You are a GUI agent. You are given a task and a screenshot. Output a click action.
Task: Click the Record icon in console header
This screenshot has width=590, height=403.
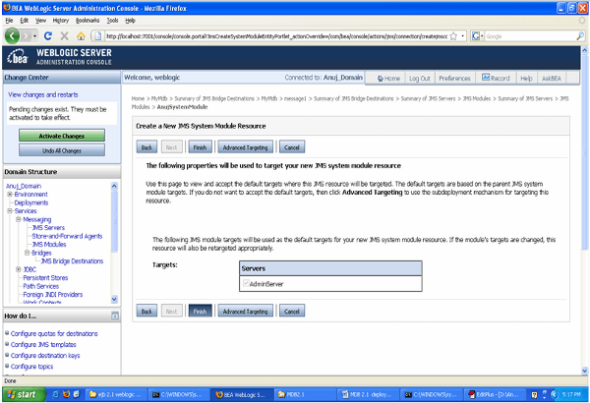tap(486, 77)
